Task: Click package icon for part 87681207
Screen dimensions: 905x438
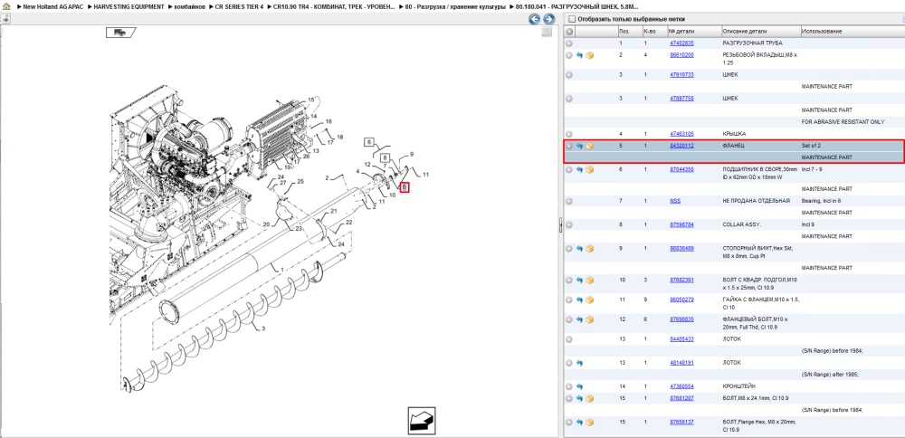Action: coord(590,398)
